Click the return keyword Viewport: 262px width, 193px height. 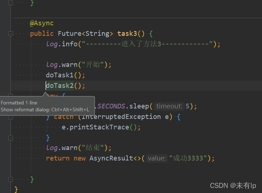click(x=58, y=158)
